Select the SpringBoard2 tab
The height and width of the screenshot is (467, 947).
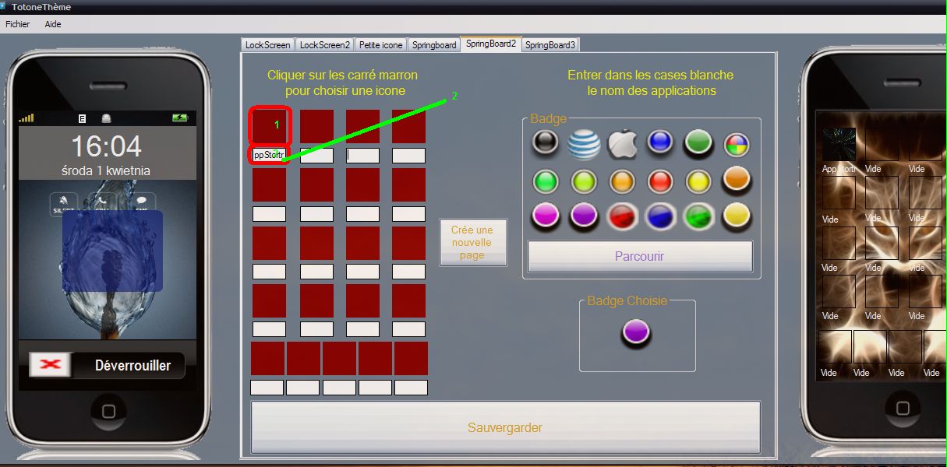click(x=491, y=44)
